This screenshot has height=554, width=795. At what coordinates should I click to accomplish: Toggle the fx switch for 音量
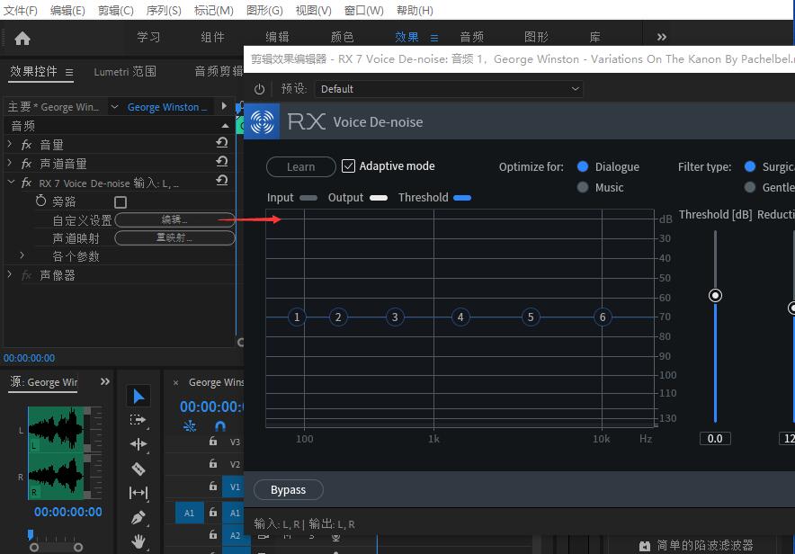pos(26,145)
